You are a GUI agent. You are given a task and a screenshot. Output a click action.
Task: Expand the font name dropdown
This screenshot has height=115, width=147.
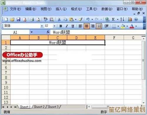click(x=42, y=26)
